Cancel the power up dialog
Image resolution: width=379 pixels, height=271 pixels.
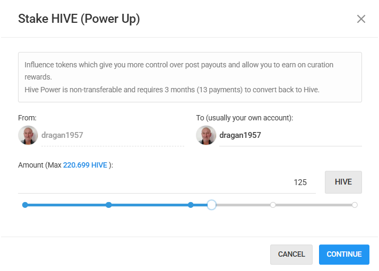pyautogui.click(x=291, y=255)
